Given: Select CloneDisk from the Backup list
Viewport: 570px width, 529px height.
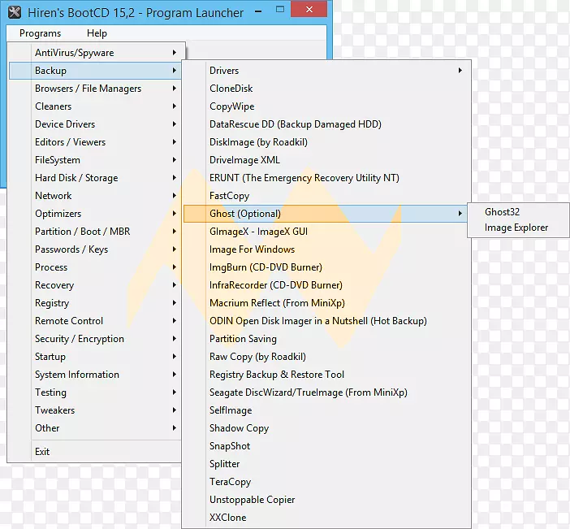Looking at the screenshot, I should pos(231,89).
